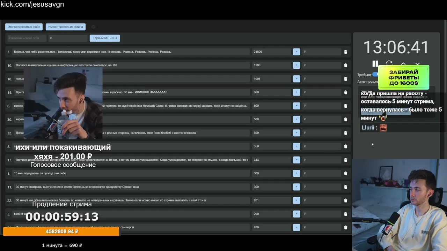
Task: Click the ЗАБИРАЙ ФРИБЕТЫ banner
Action: (403, 77)
